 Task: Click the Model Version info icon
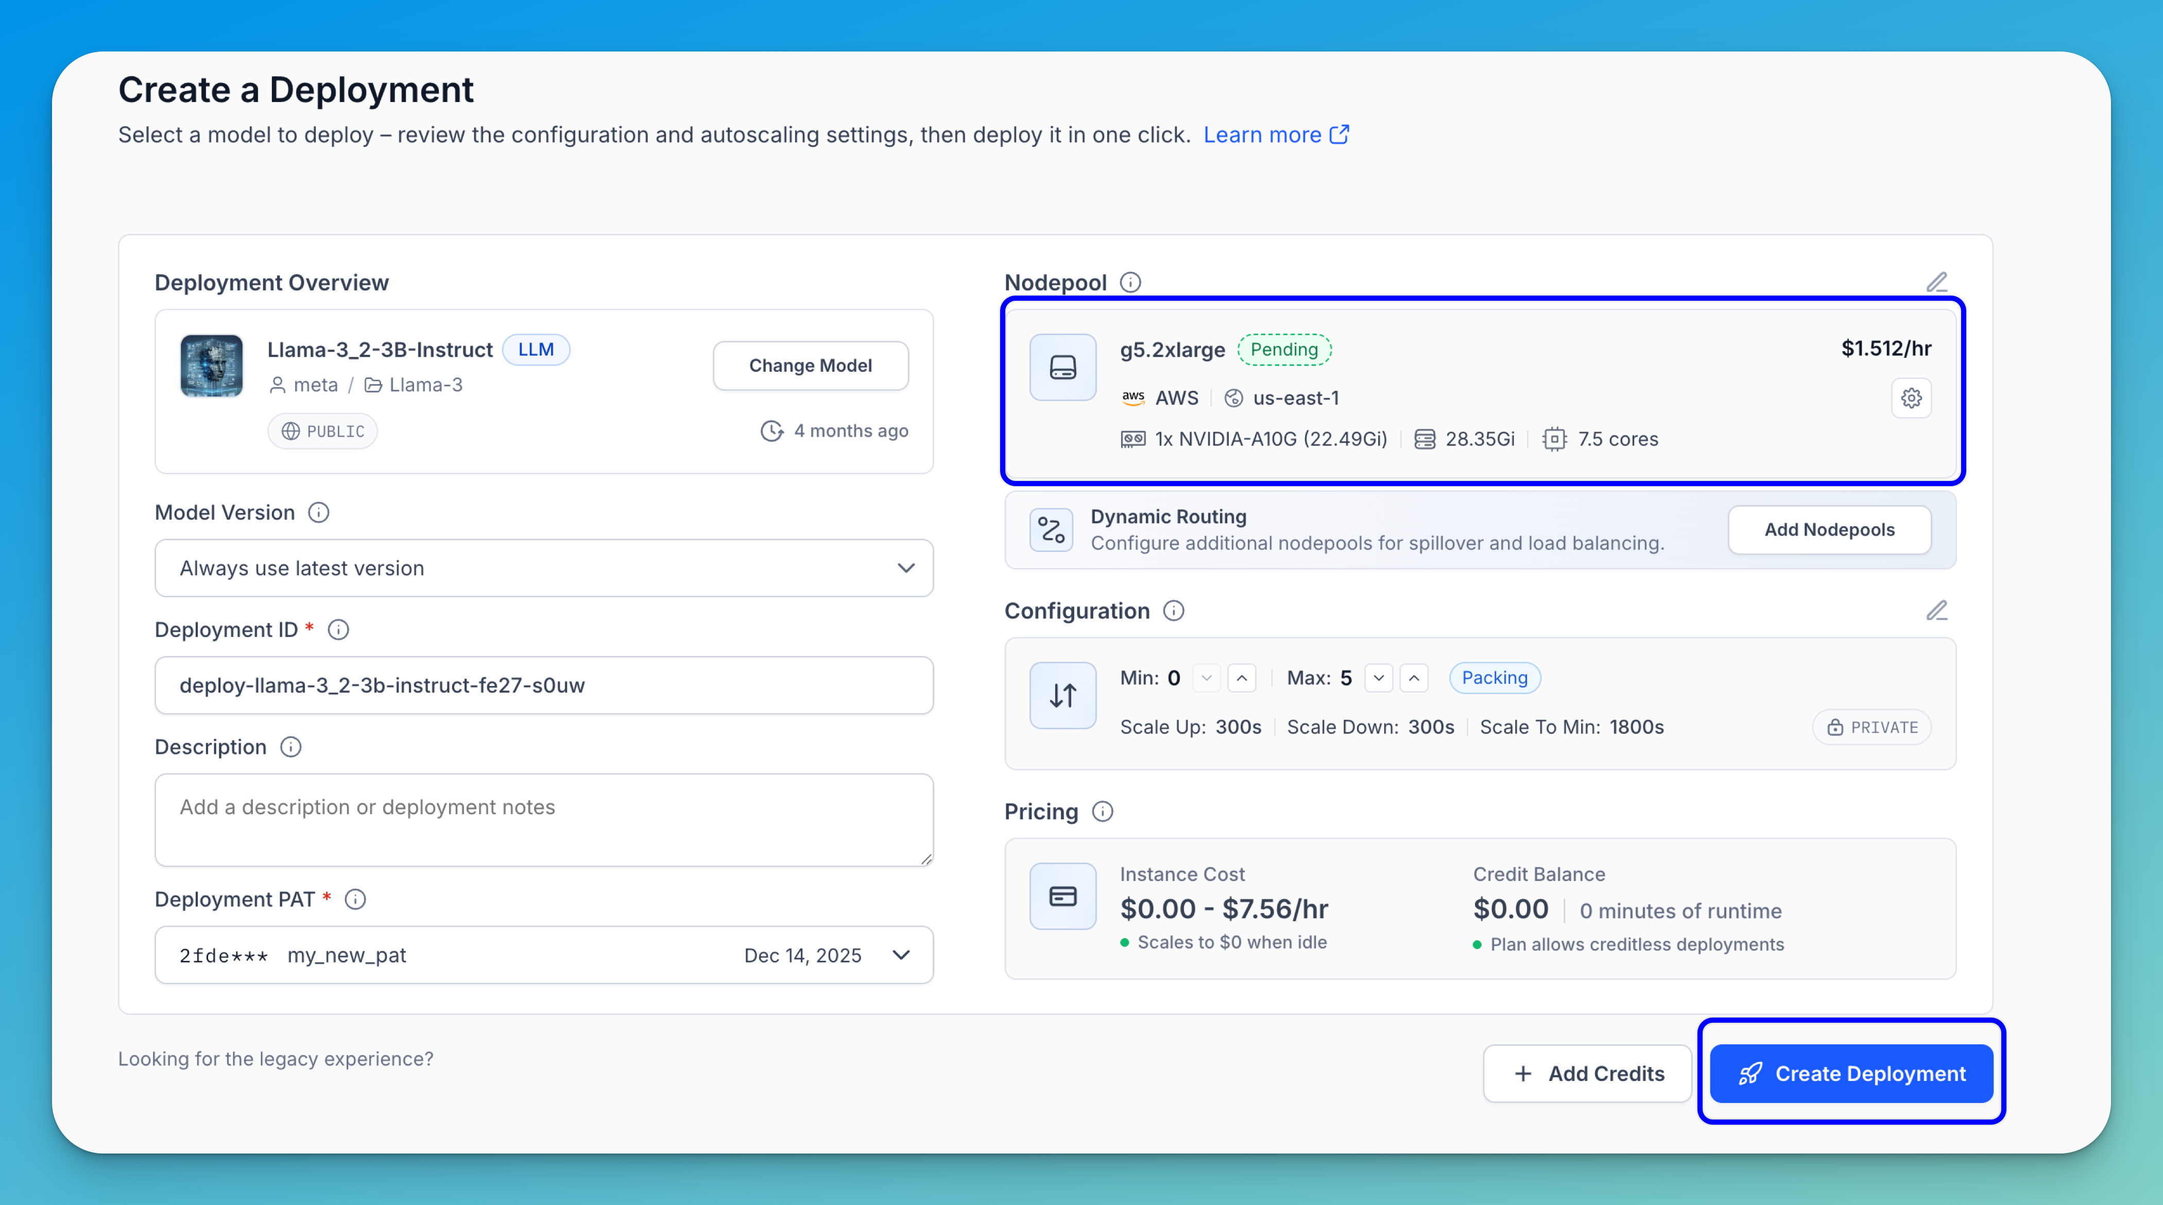(x=318, y=512)
